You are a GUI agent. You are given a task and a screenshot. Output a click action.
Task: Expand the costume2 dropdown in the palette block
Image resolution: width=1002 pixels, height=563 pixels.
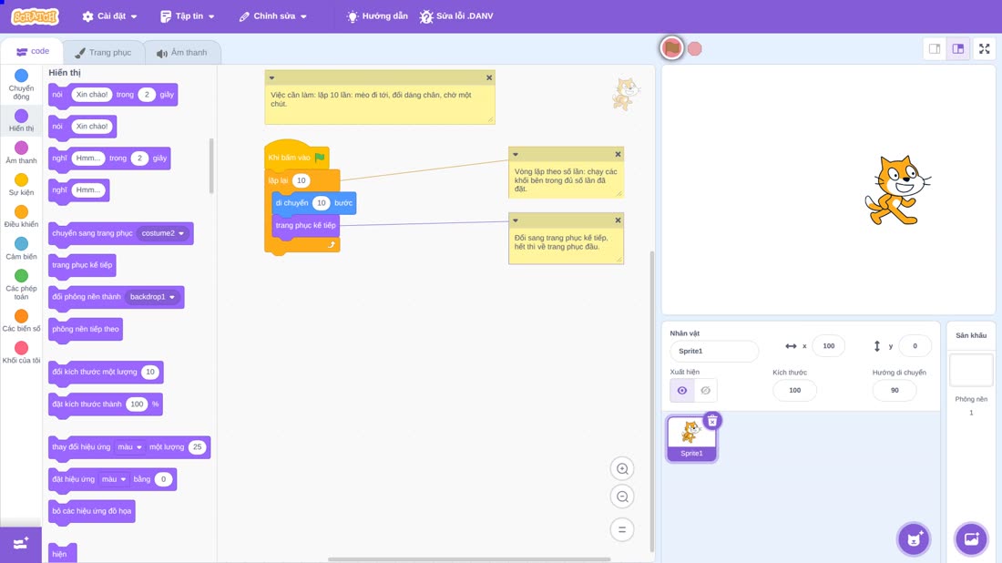[x=163, y=233]
